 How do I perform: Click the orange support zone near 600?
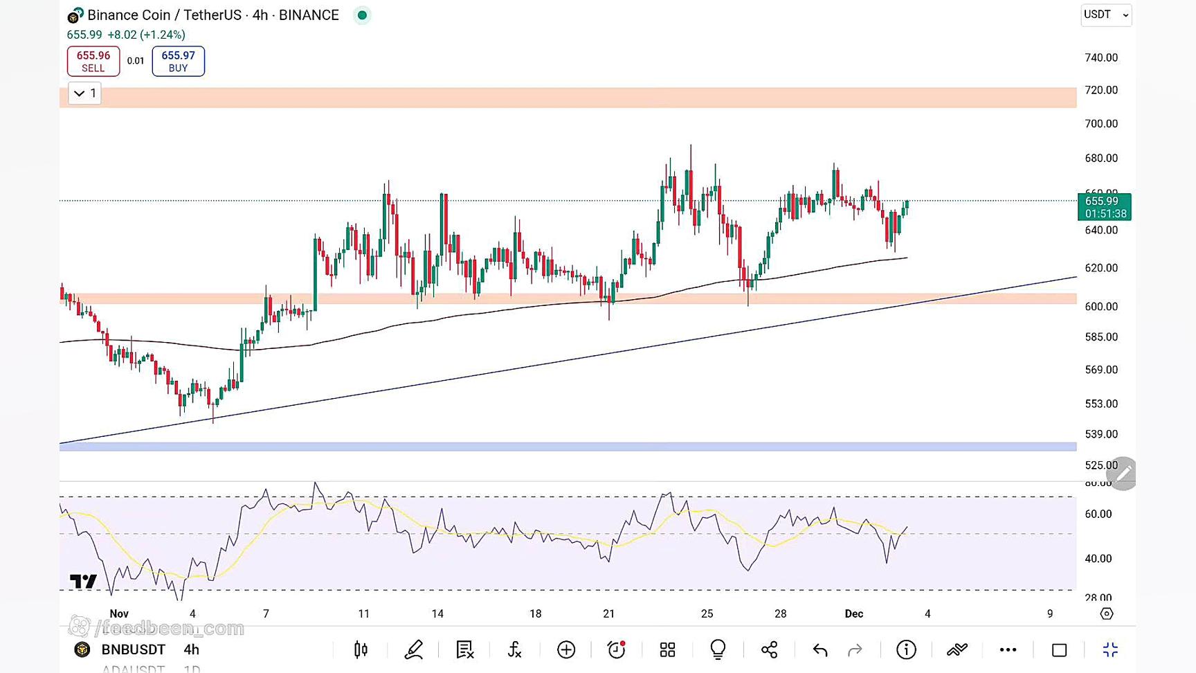click(568, 298)
